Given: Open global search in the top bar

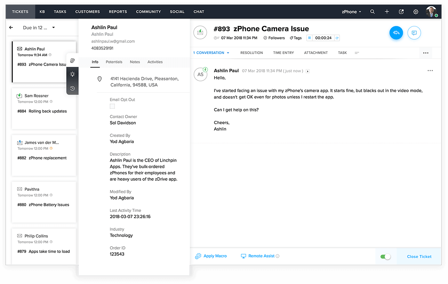Looking at the screenshot, I should tap(372, 11).
